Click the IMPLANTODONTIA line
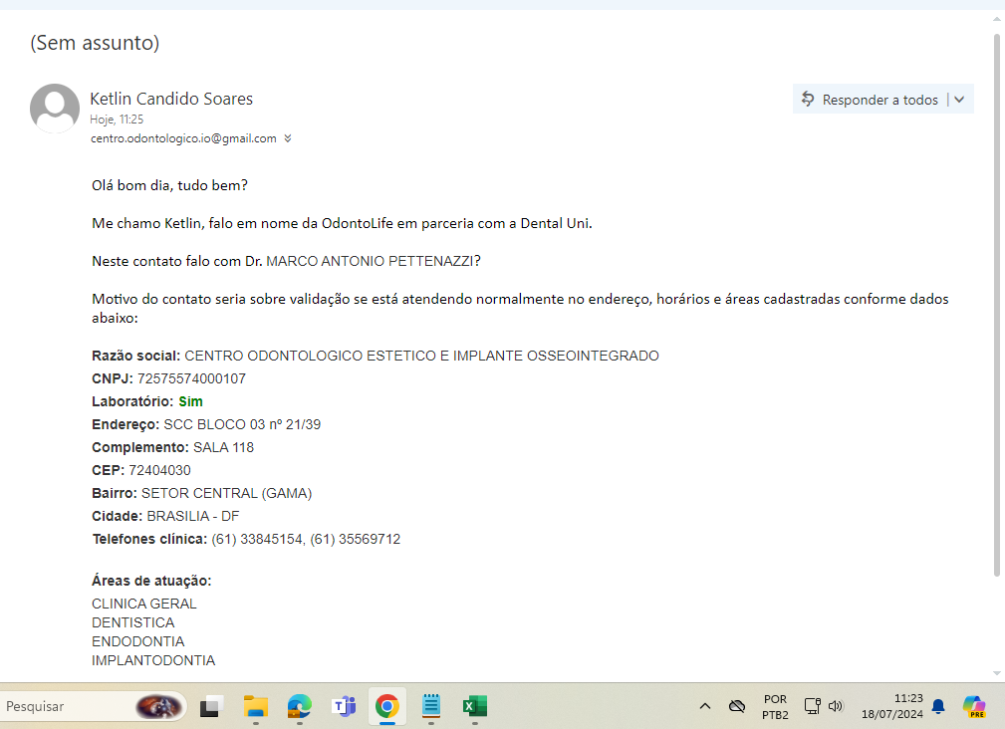 point(153,660)
